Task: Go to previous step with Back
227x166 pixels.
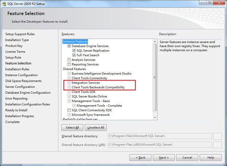Action: 140,157
